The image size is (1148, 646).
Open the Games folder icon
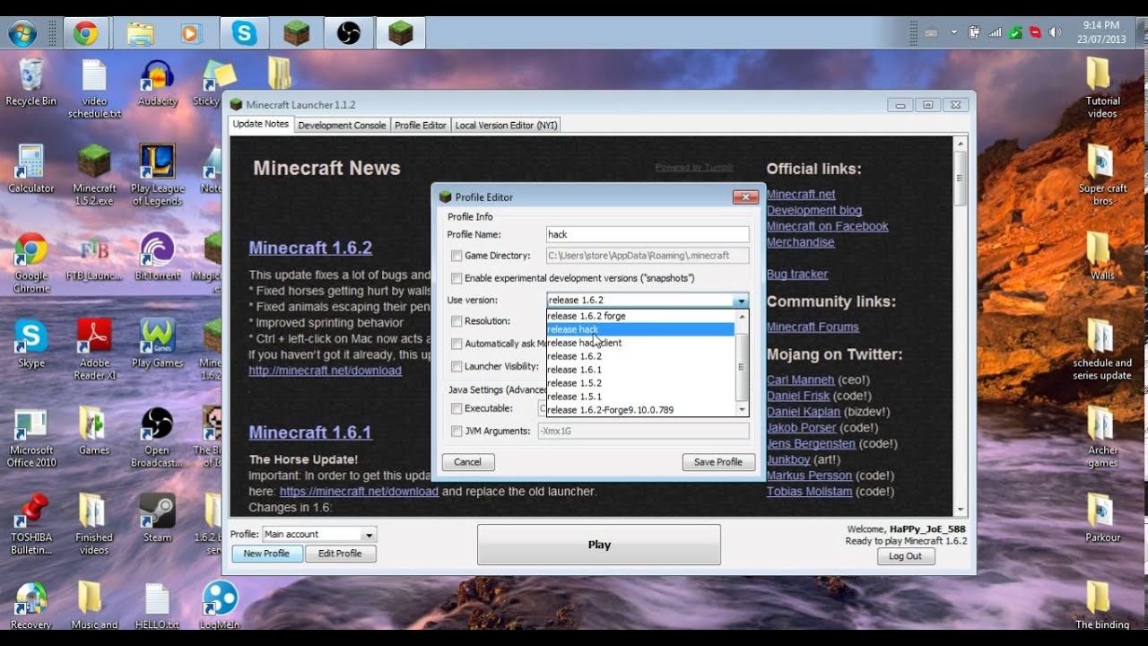(94, 430)
